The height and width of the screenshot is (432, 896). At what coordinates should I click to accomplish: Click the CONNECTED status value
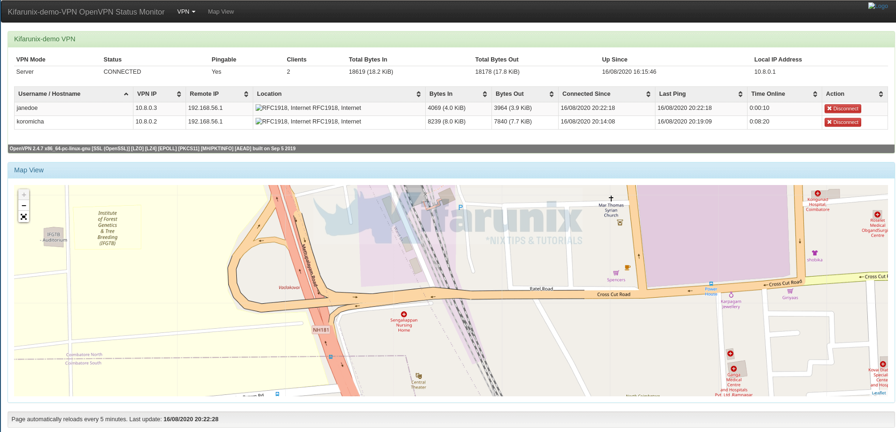(122, 72)
